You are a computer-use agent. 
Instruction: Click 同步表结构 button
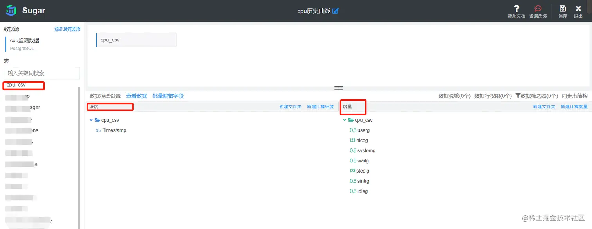575,96
